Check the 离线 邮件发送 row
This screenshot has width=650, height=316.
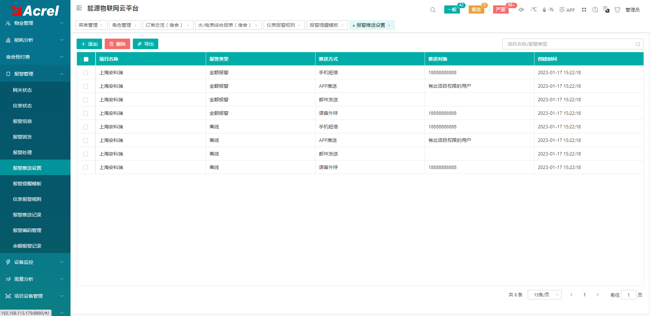(x=85, y=154)
